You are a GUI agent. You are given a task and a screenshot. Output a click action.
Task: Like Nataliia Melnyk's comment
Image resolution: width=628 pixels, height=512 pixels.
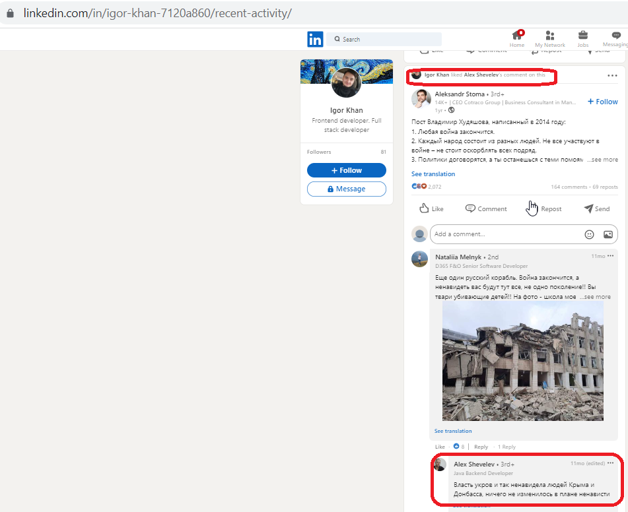(440, 447)
